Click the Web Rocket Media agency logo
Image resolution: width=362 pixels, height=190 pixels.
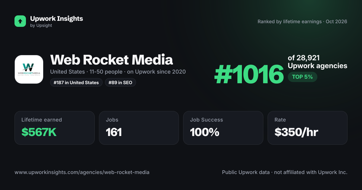tap(29, 69)
